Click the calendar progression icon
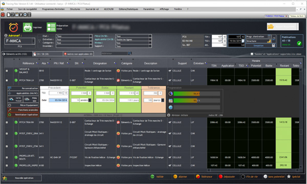Image resolution: width=307 pixels, height=184 pixels. 170,101
